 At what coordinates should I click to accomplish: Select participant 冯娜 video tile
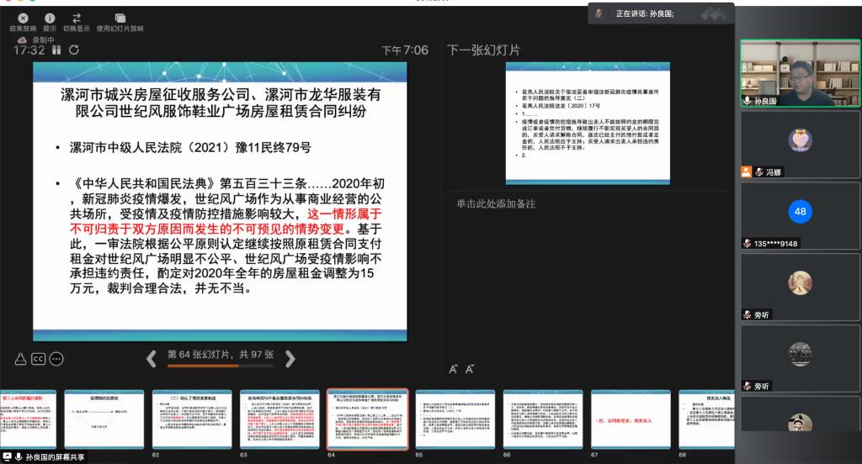click(800, 144)
